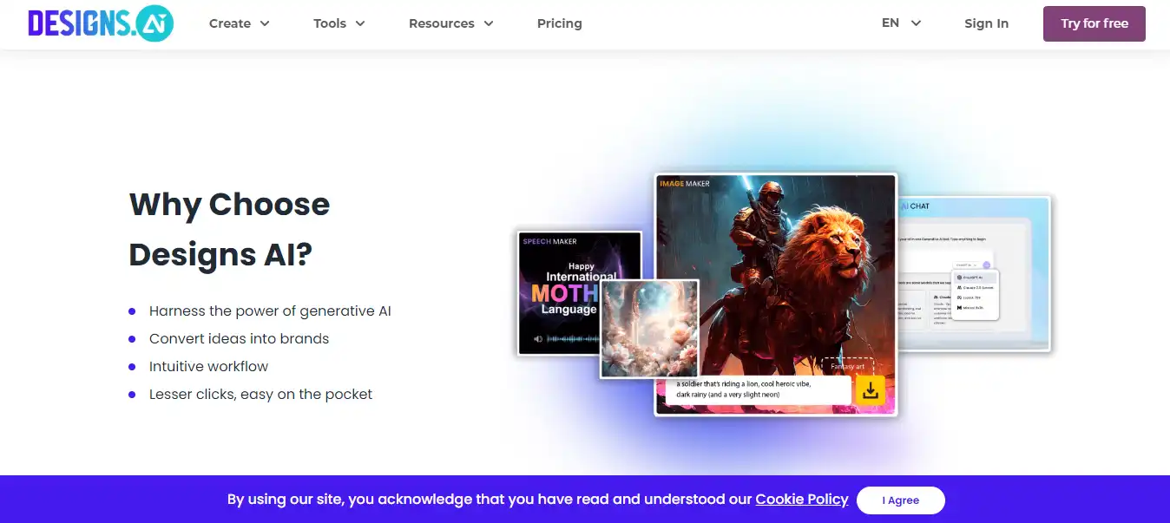Click the Fantasy art style tag

846,366
